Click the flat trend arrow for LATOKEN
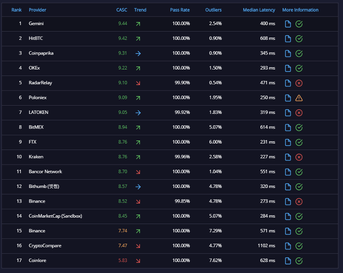The image size is (343, 273). (138, 112)
